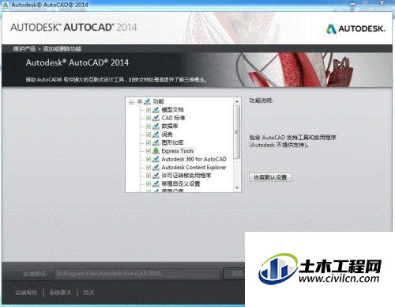This screenshot has width=395, height=307.
Task: Click the 功能 root node icon
Action: click(148, 101)
